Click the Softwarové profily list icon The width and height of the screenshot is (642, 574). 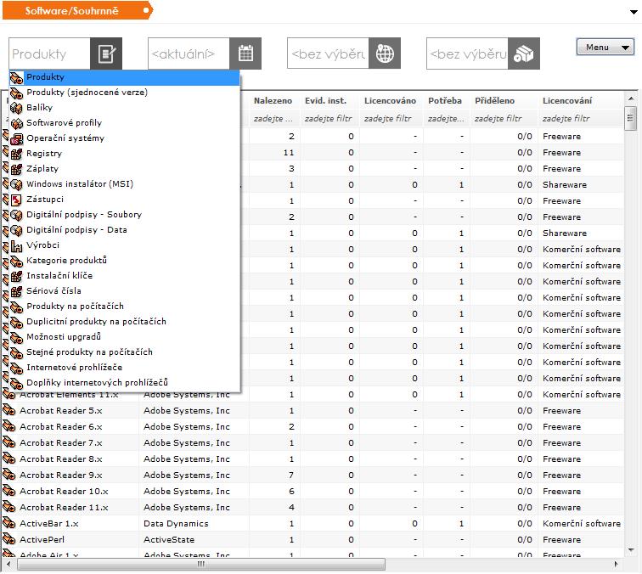16,123
